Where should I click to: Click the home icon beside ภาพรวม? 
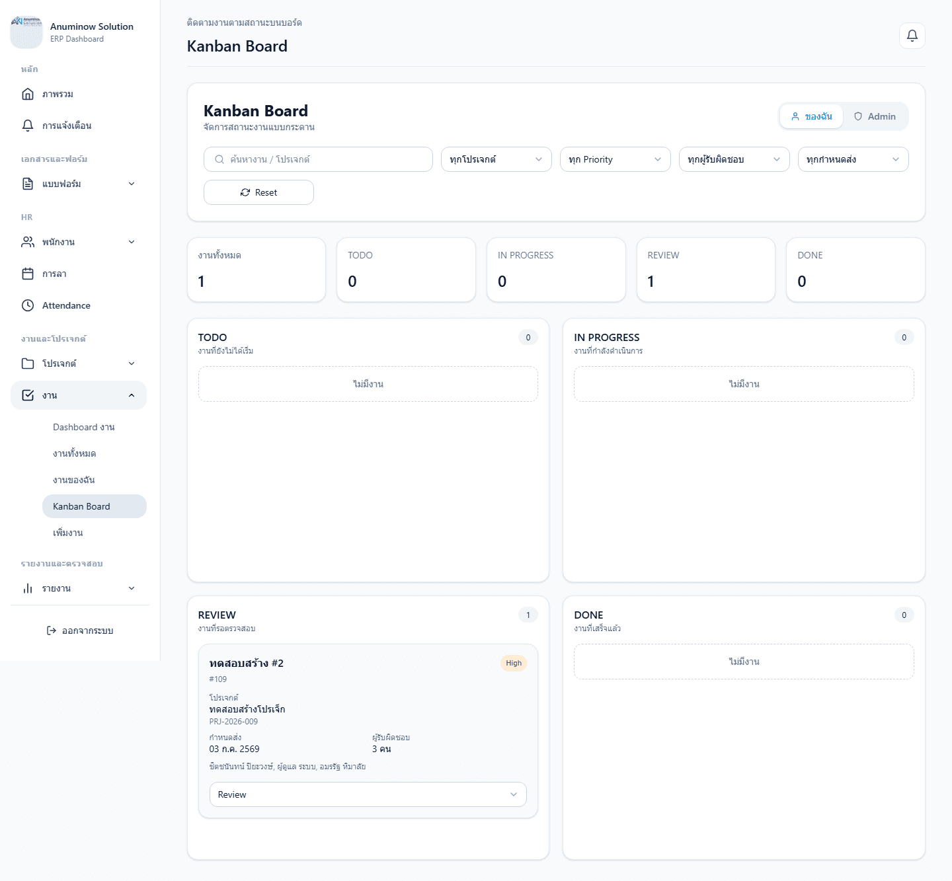pyautogui.click(x=28, y=94)
